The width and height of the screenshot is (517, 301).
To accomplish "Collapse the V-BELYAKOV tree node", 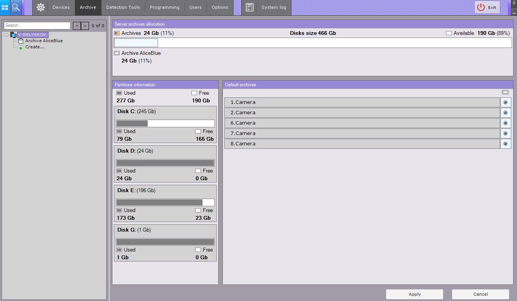I will click(x=7, y=35).
